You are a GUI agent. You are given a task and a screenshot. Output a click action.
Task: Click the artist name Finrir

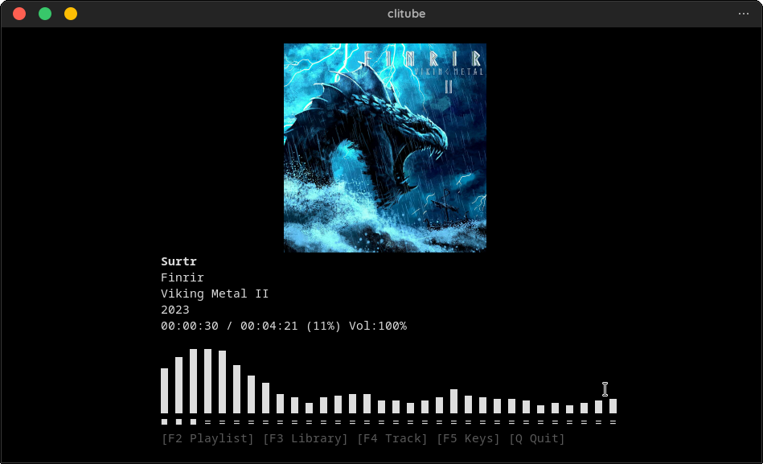pyautogui.click(x=182, y=277)
